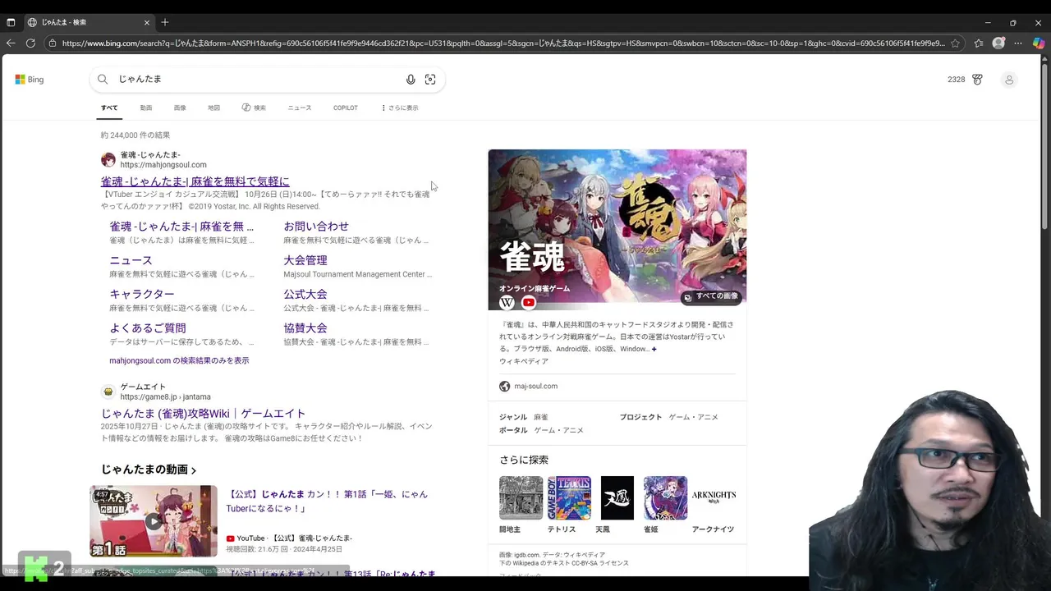Open the よくあるご質問 sitelink
1051x591 pixels.
click(148, 328)
